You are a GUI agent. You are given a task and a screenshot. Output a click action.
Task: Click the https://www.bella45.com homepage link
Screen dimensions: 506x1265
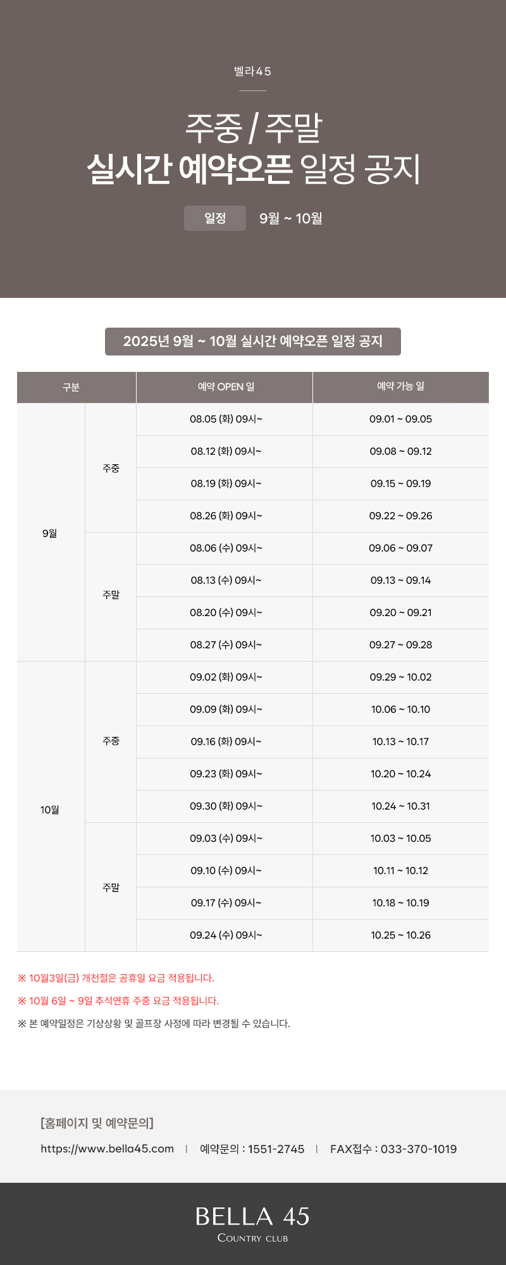click(107, 1149)
